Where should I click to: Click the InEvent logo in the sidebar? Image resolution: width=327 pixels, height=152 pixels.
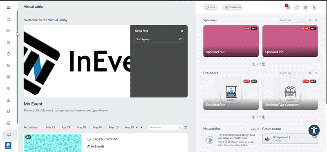8,145
